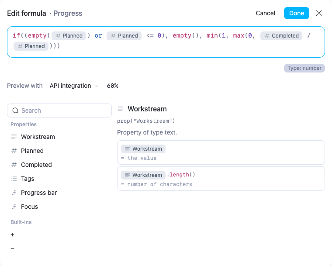Select the Progress bar formula property
The width and height of the screenshot is (332, 266).
[x=59, y=193]
